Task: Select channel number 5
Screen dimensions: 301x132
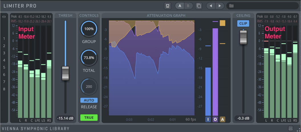Action: tap(4, 68)
